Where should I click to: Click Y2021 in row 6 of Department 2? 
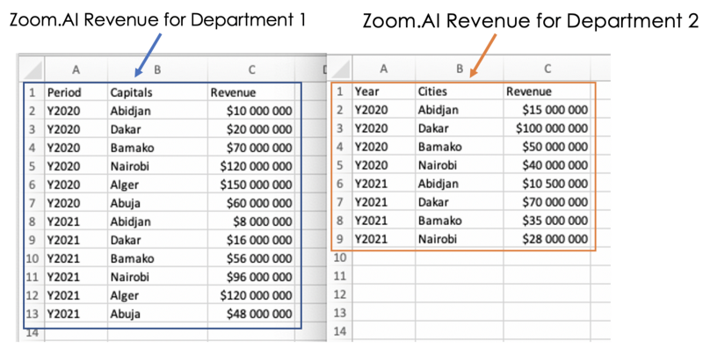pyautogui.click(x=384, y=184)
